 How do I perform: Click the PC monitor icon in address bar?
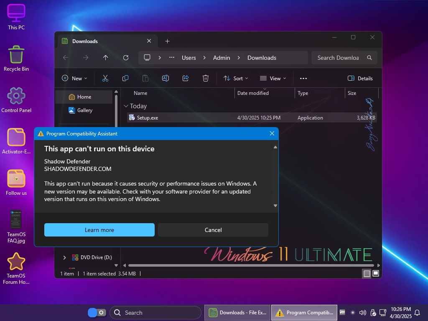[147, 58]
